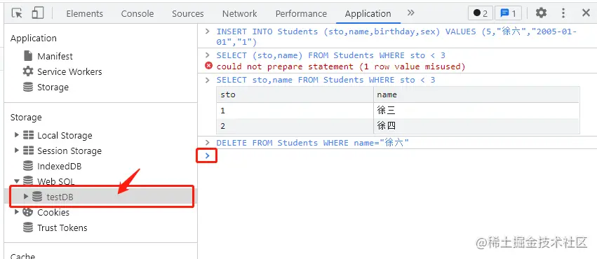Select the Session Storage item
This screenshot has width=597, height=259.
click(69, 151)
